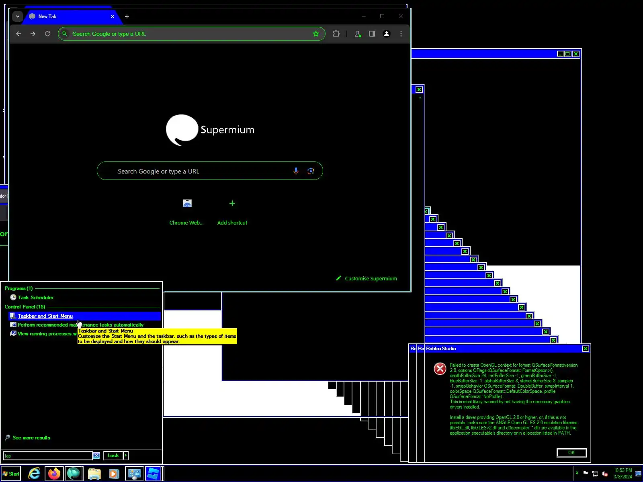Reload the Supermium page

tap(47, 34)
